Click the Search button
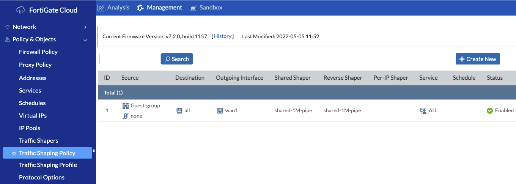 click(177, 59)
